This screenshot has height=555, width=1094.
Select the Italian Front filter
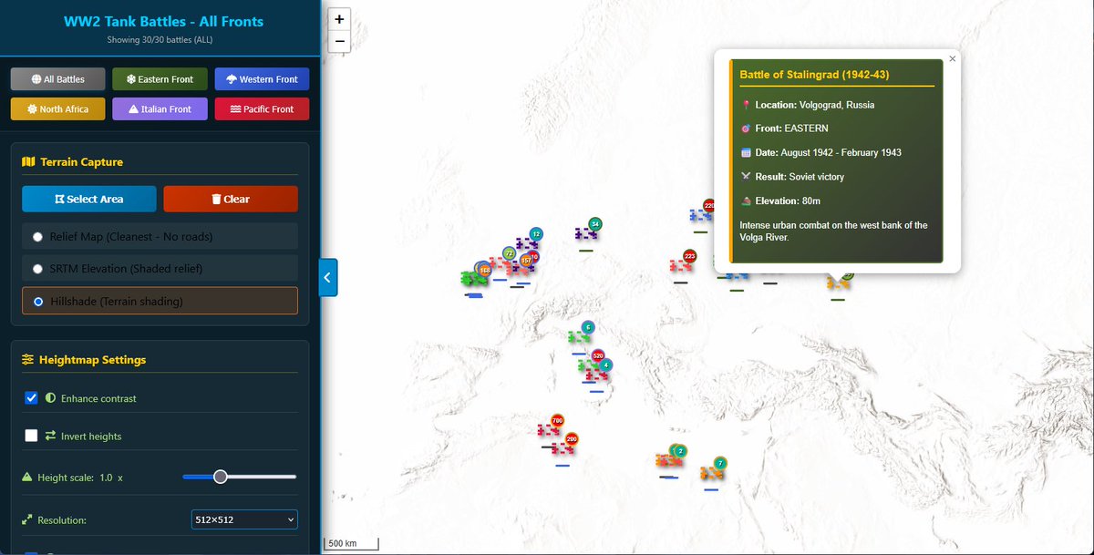tap(160, 108)
